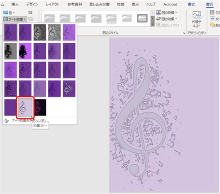220x194 pixels.
Task: Select the grayscale pencil sketch effect thumbnail
Action: (x=40, y=32)
